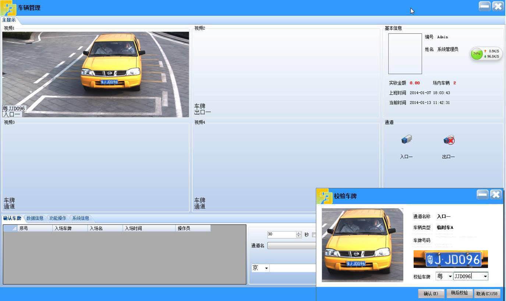506x301 pixels.
Task: Click the 校验车牌 dialog logo icon
Action: (325, 196)
